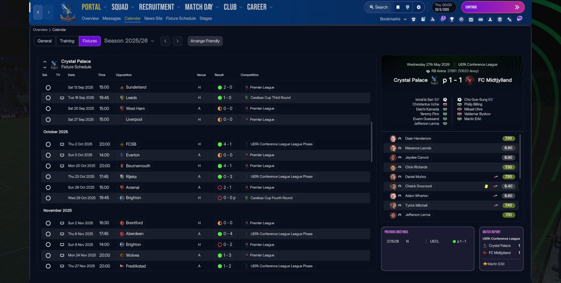561x283 pixels.
Task: Click Dean Henderson's face portrait
Action: click(x=393, y=138)
